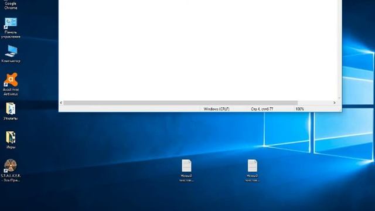Select the S.T.A.L.K.E.R. game shortcut
This screenshot has height=211, width=375.
click(x=11, y=171)
